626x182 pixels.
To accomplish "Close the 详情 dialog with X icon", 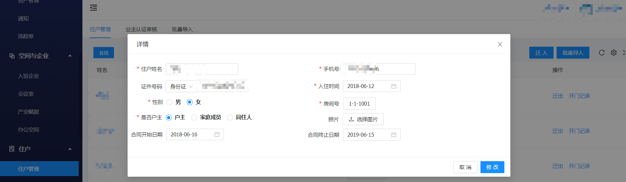I will (500, 44).
